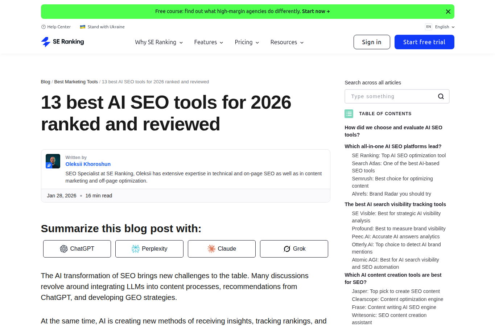This screenshot has width=495, height=326.
Task: Open the Help Center link
Action: (x=56, y=27)
